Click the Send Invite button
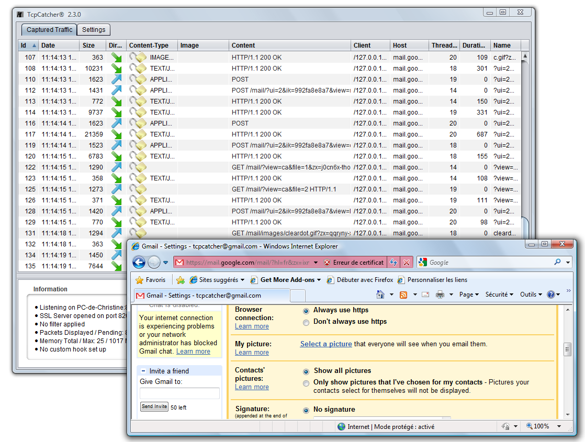 click(x=154, y=406)
